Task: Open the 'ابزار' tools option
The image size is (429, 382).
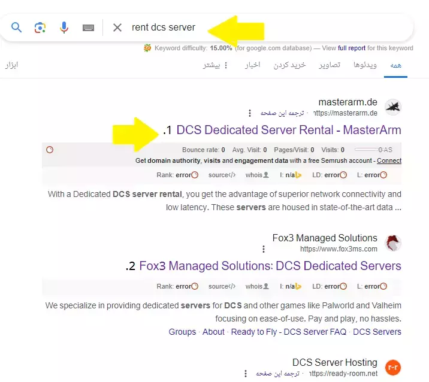Action: (x=11, y=65)
